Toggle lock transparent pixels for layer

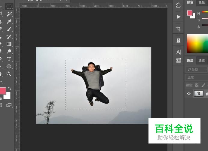click(197, 85)
